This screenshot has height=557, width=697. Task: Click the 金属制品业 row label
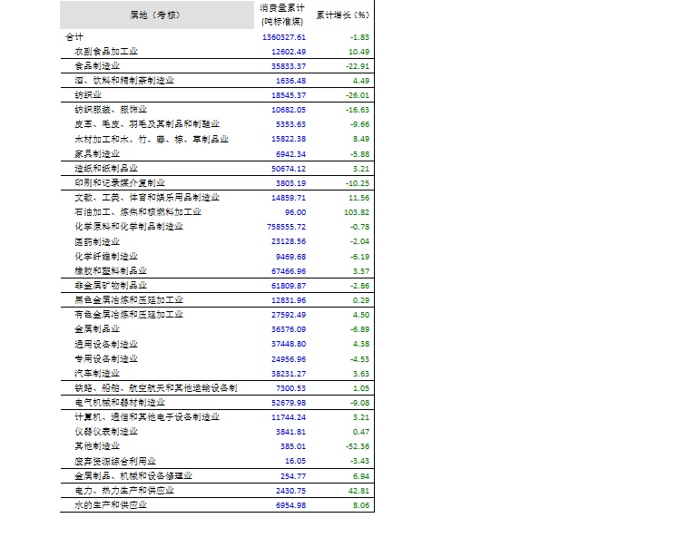click(x=97, y=329)
